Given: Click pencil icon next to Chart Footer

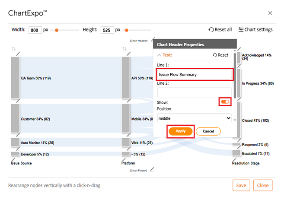Looking at the screenshot, I should coord(151,169).
